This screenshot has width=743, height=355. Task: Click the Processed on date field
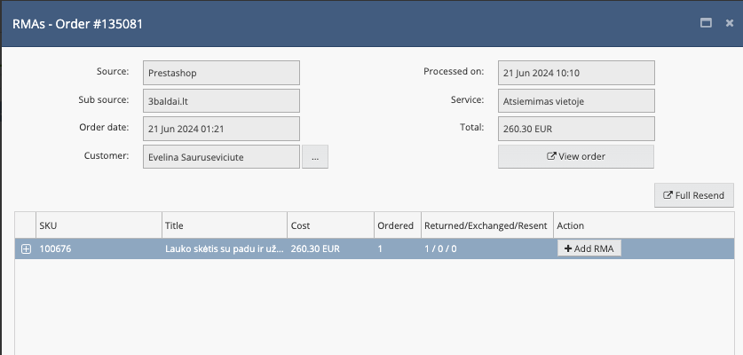pos(576,73)
